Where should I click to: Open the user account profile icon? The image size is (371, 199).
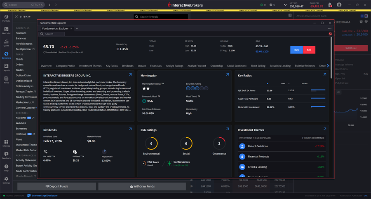[339, 5]
